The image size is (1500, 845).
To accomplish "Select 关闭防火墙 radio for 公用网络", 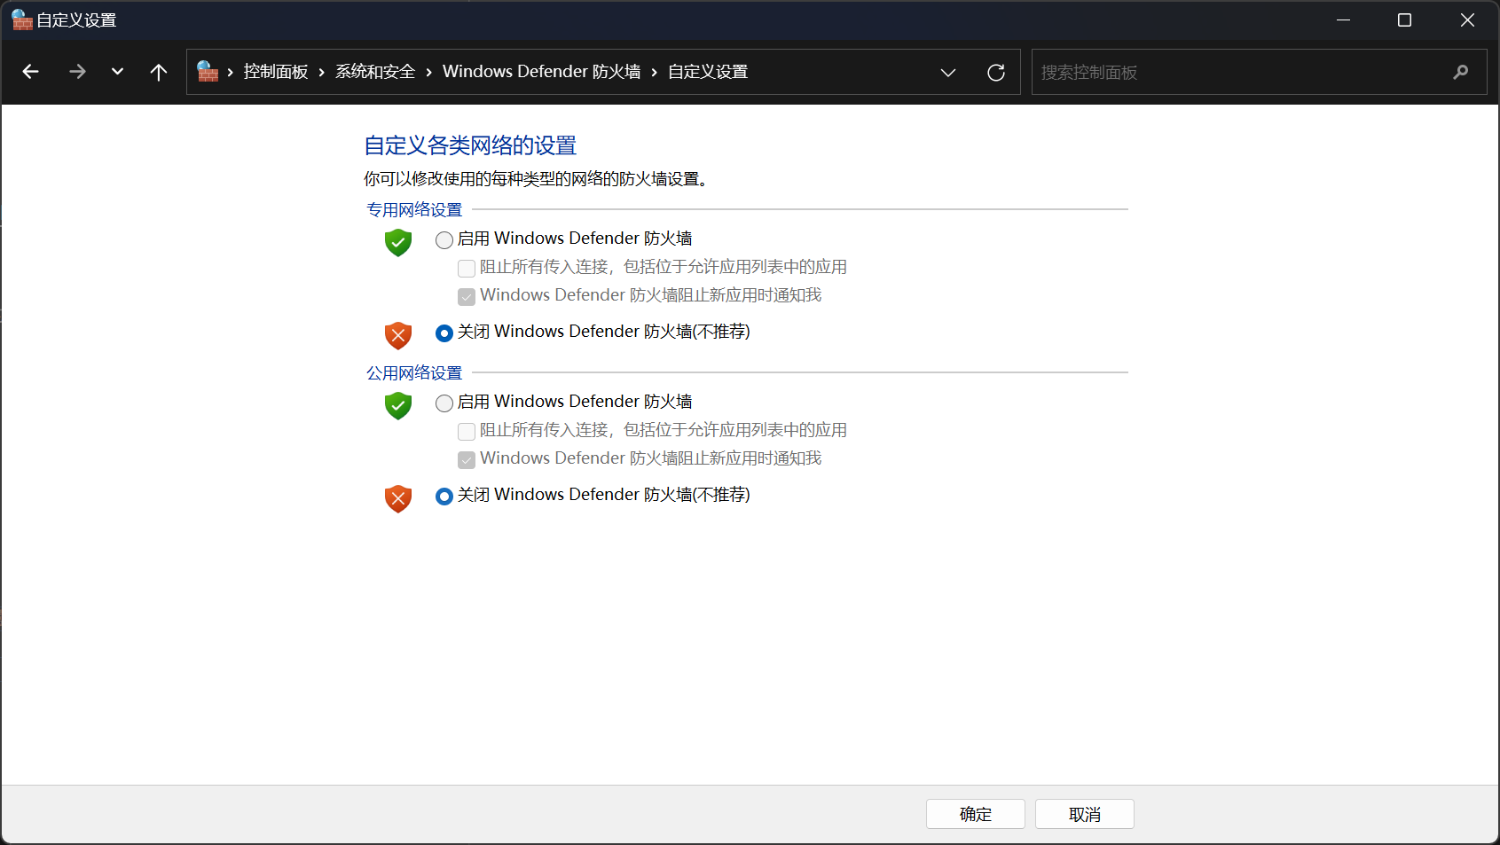I will coord(444,497).
